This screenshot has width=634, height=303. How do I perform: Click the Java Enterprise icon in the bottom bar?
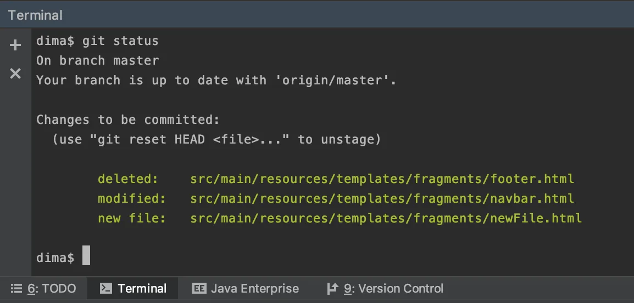(x=199, y=288)
